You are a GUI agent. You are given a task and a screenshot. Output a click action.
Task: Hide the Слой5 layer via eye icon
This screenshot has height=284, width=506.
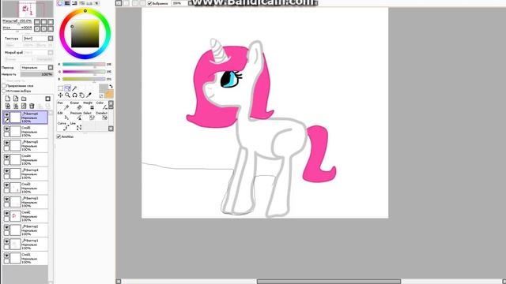point(6,129)
